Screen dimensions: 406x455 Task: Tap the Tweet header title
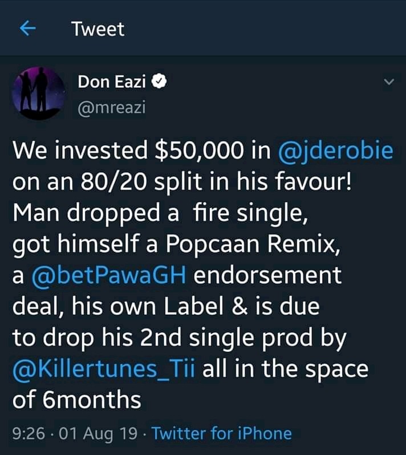pyautogui.click(x=98, y=29)
